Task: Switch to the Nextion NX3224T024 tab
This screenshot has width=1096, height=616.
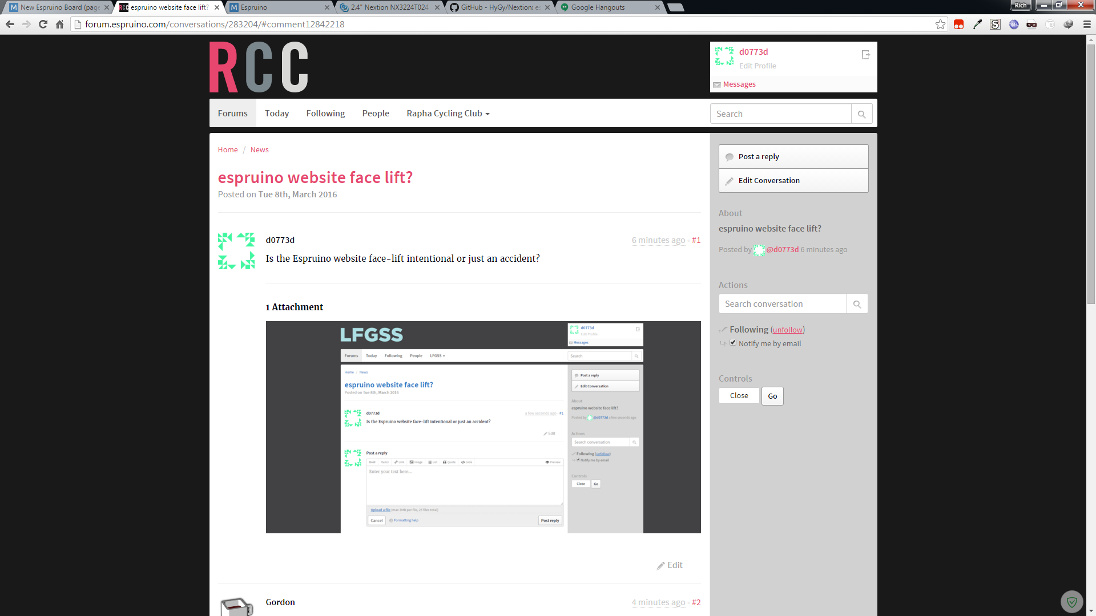Action: click(389, 7)
